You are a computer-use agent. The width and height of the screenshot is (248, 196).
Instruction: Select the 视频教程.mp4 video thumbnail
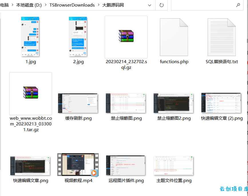tap(78, 165)
